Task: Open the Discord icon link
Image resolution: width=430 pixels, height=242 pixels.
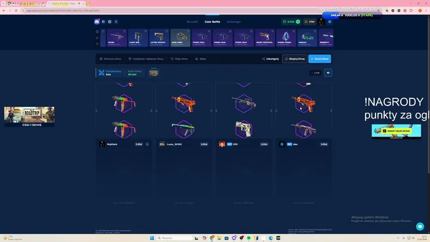Action: click(97, 22)
